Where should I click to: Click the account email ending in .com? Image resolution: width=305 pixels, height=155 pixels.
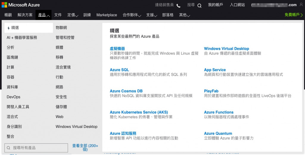tap(274, 5)
